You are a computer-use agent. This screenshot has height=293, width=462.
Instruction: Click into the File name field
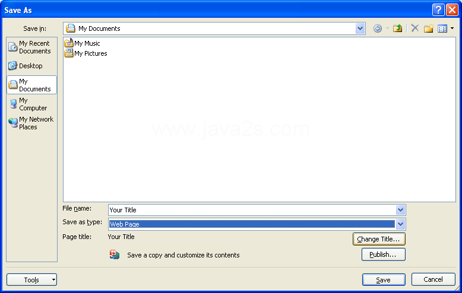coord(252,210)
